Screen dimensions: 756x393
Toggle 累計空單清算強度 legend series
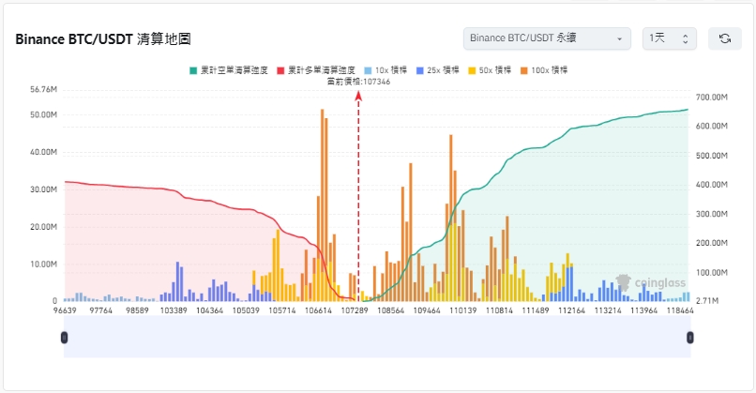coord(229,70)
